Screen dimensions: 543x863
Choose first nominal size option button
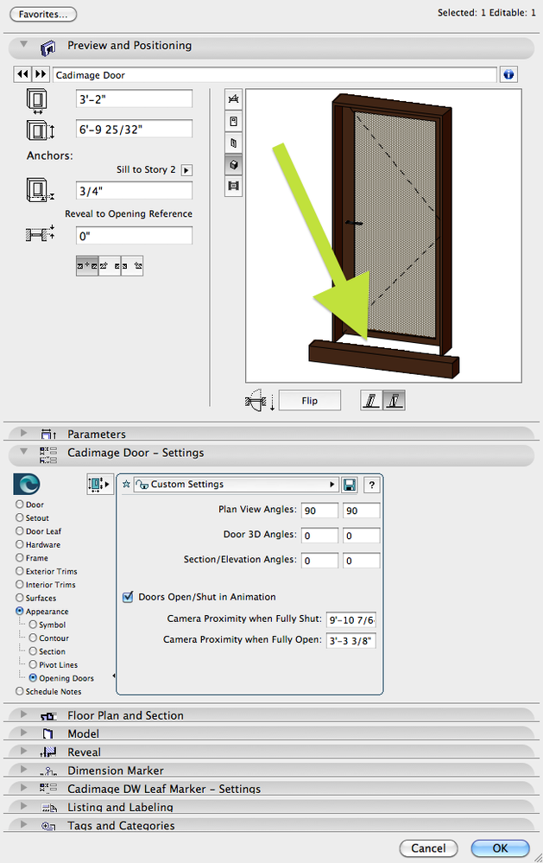coord(87,266)
